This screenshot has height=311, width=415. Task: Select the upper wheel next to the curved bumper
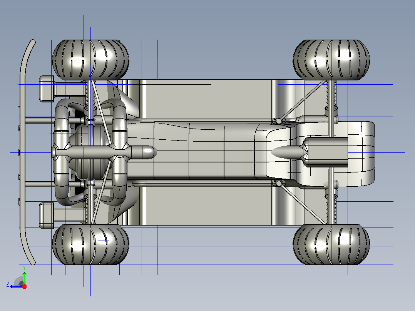[x=90, y=60]
